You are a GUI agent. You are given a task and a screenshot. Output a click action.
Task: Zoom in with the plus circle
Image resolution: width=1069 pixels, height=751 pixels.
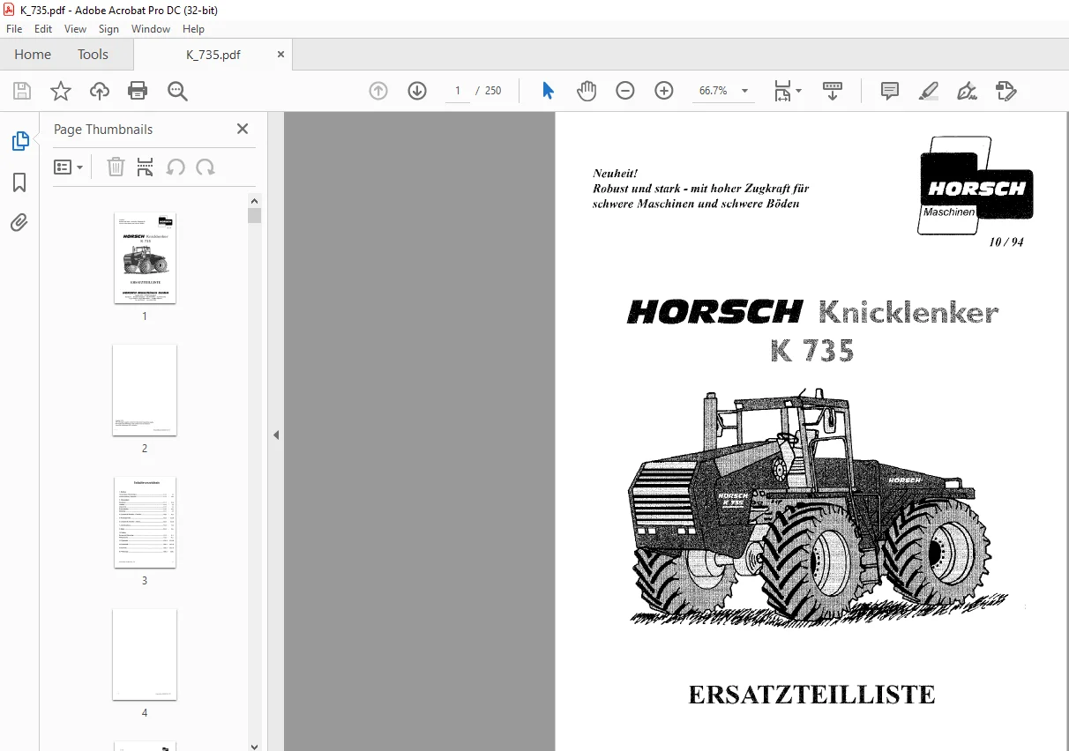(x=664, y=91)
